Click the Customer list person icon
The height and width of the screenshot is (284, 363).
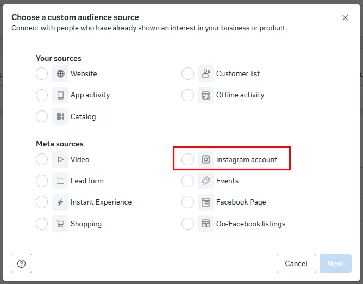(206, 74)
